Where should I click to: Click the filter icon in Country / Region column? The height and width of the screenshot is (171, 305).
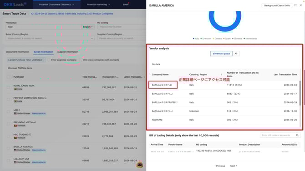[x=221, y=75]
